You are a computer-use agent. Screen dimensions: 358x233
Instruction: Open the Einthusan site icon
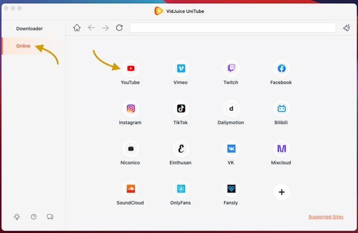pyautogui.click(x=181, y=148)
